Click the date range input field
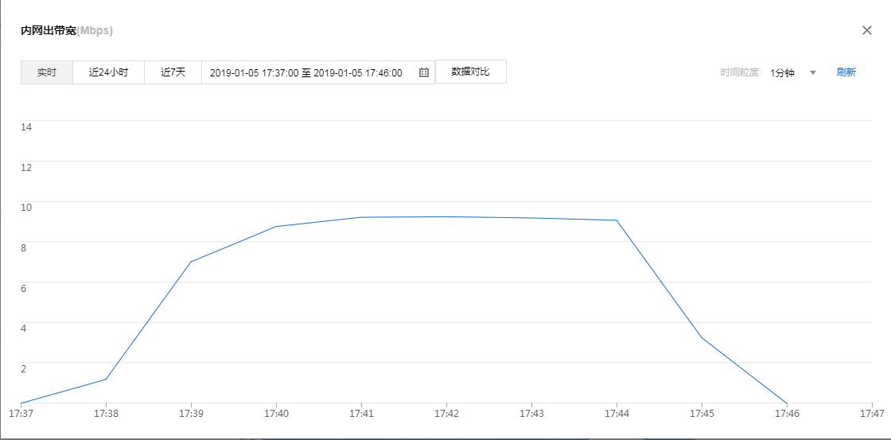 tap(306, 72)
